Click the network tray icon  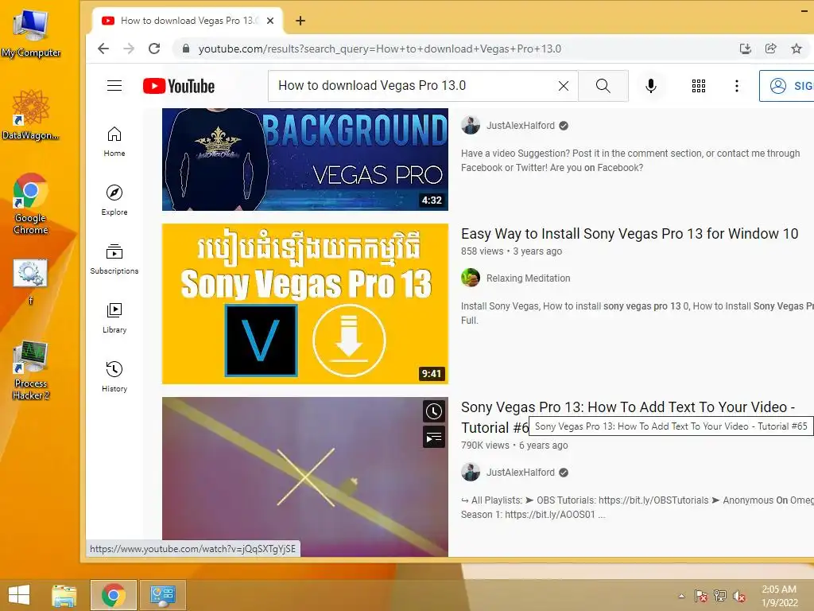(719, 596)
